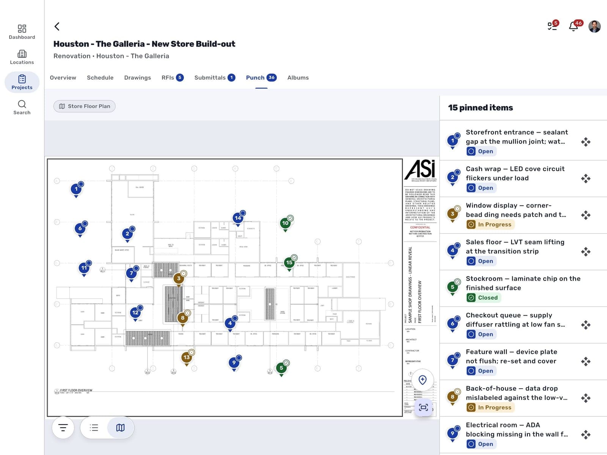Go back using the back arrow
The width and height of the screenshot is (607, 455).
coord(57,26)
